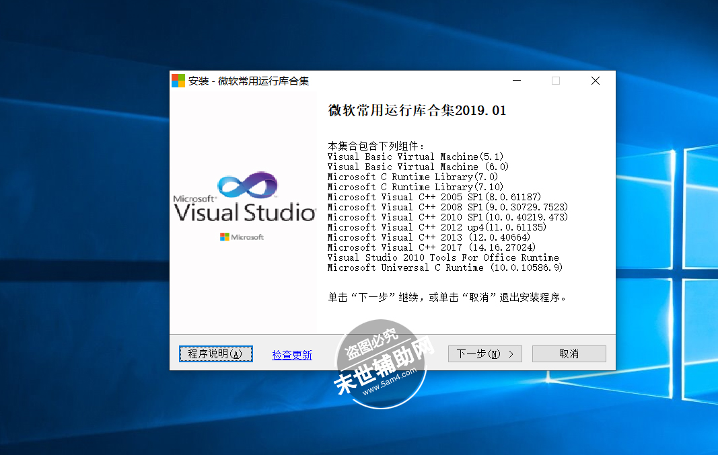Cancel setup with the 取消 button
The image size is (718, 455).
tap(569, 354)
